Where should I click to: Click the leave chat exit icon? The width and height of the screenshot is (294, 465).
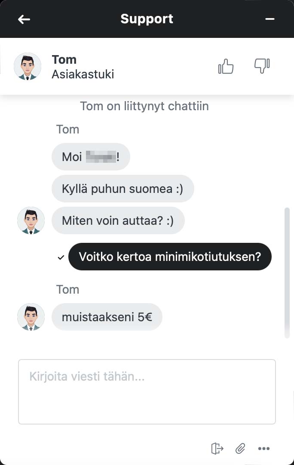[x=217, y=448]
